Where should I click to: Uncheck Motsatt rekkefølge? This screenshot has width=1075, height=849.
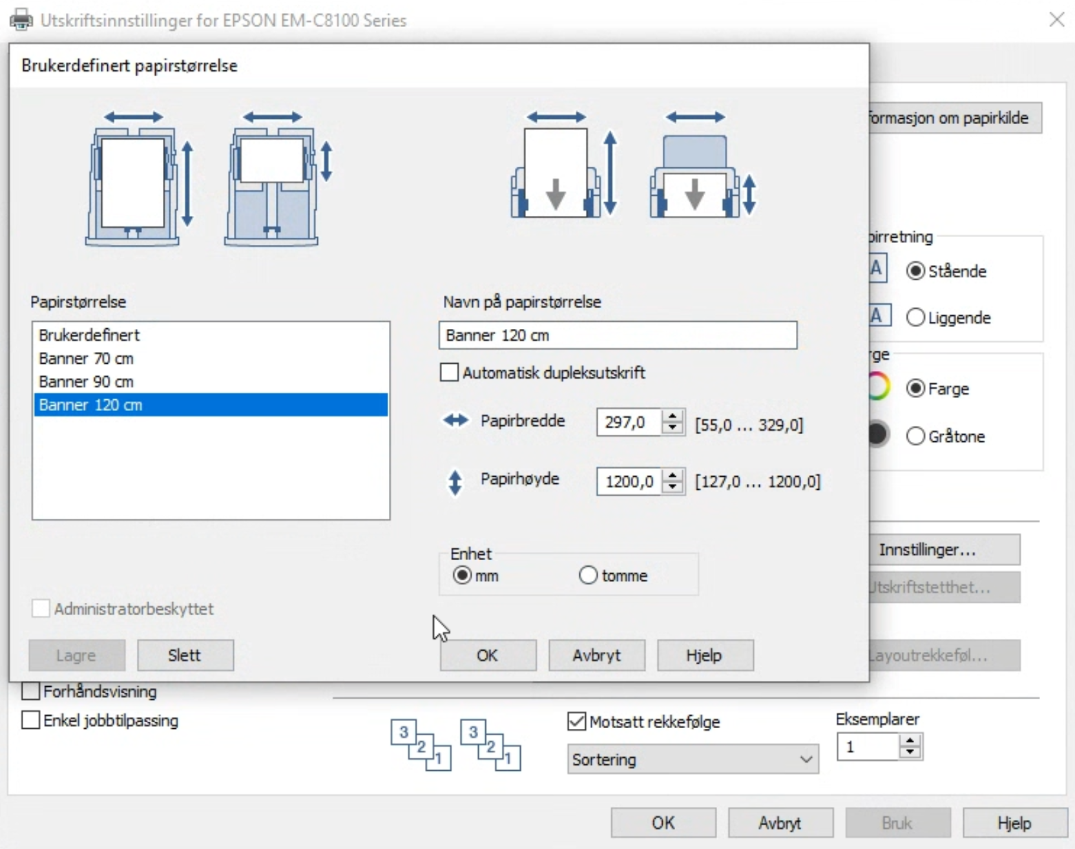pos(576,721)
